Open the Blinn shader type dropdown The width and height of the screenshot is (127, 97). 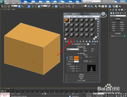[73, 49]
